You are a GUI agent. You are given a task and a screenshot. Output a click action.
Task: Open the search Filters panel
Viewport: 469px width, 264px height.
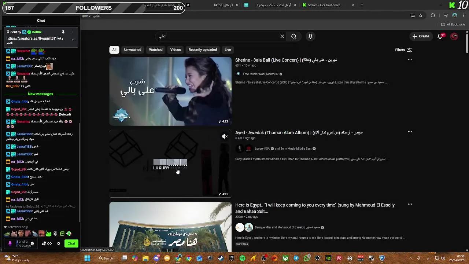403,50
